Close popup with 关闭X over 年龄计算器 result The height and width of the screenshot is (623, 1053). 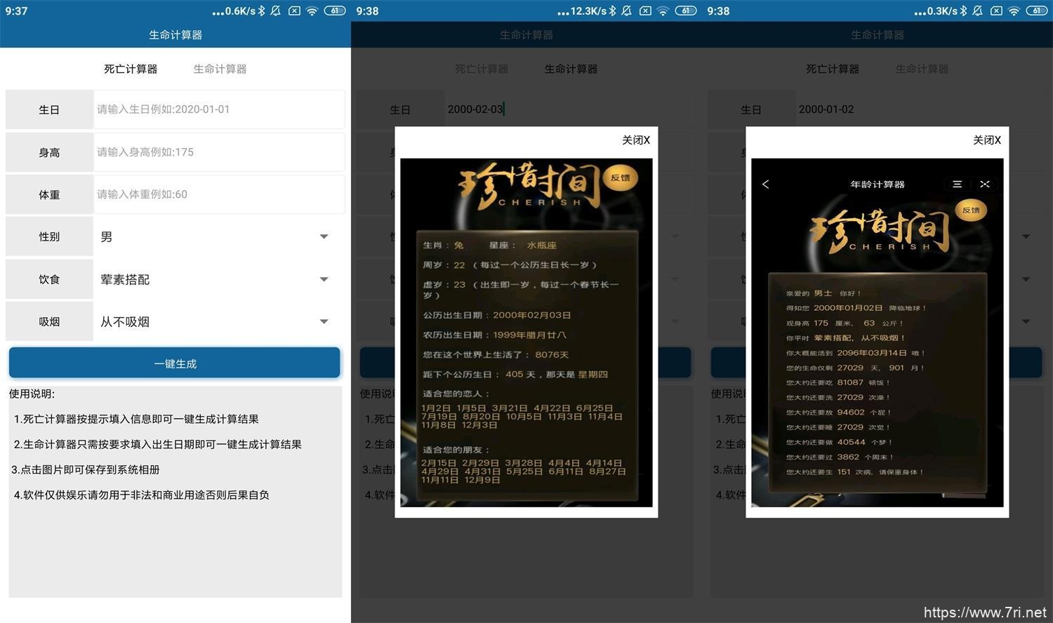(x=987, y=140)
